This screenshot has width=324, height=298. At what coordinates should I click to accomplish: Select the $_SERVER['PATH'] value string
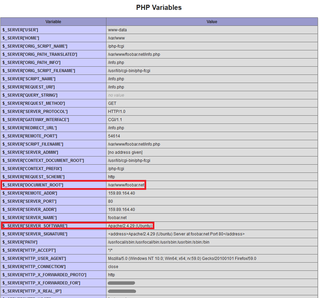(x=158, y=242)
